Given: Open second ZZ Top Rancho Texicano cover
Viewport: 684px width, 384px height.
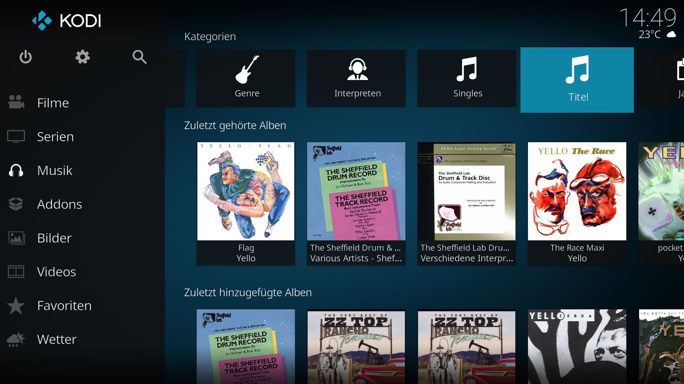Looking at the screenshot, I should coord(467,347).
